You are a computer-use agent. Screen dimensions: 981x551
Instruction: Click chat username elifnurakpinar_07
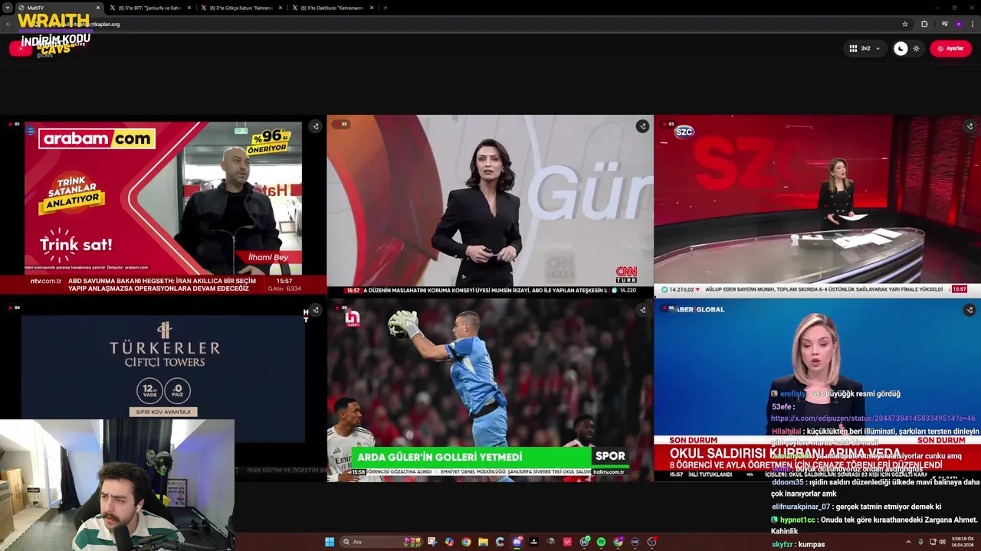click(801, 507)
